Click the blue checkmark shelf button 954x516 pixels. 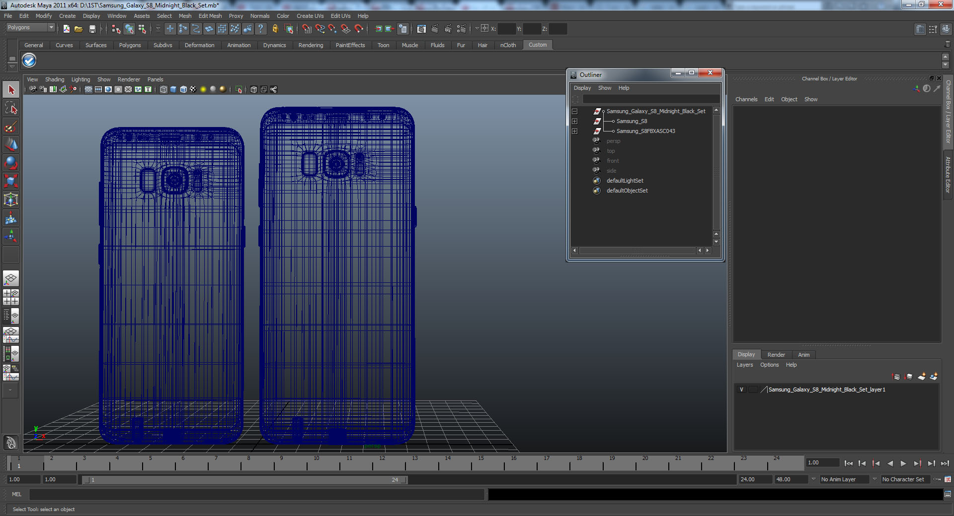[x=29, y=61]
